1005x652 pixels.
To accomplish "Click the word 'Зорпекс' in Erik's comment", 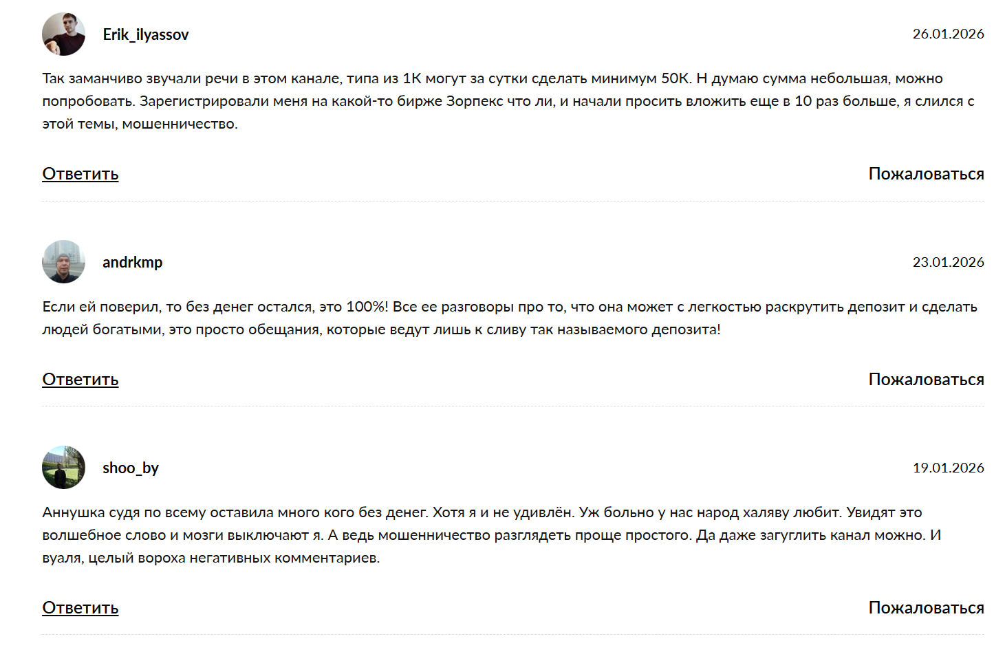I will (475, 101).
